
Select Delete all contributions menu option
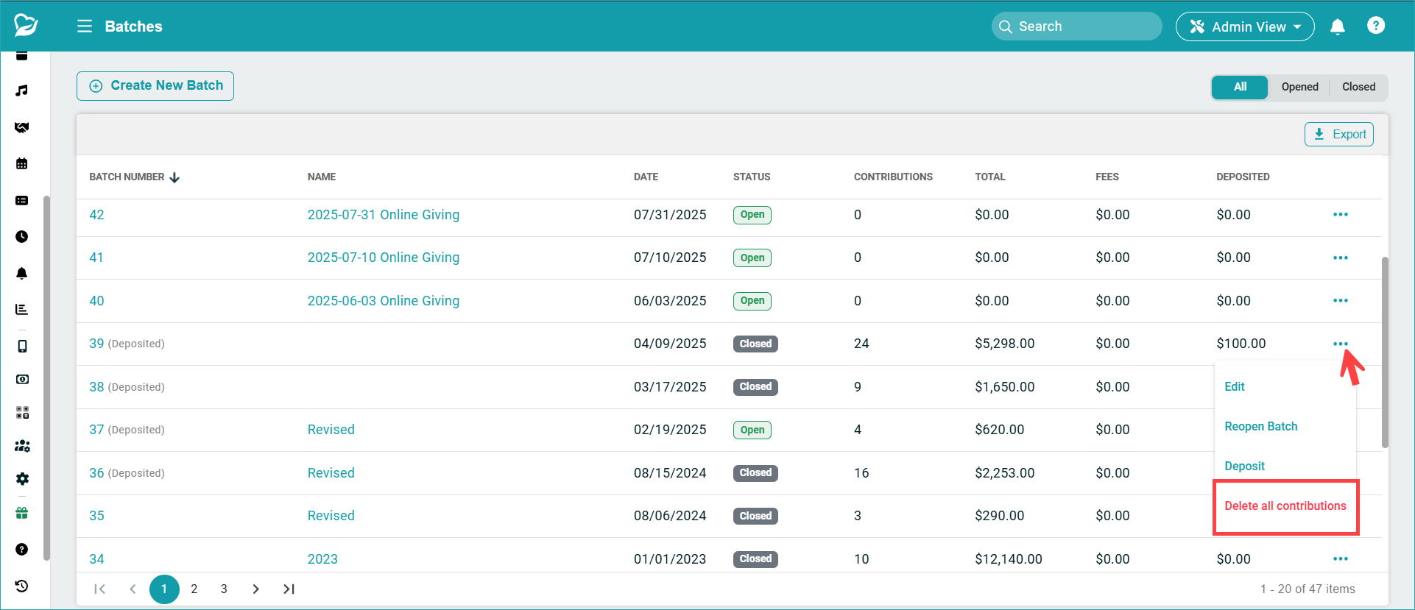[x=1285, y=506]
